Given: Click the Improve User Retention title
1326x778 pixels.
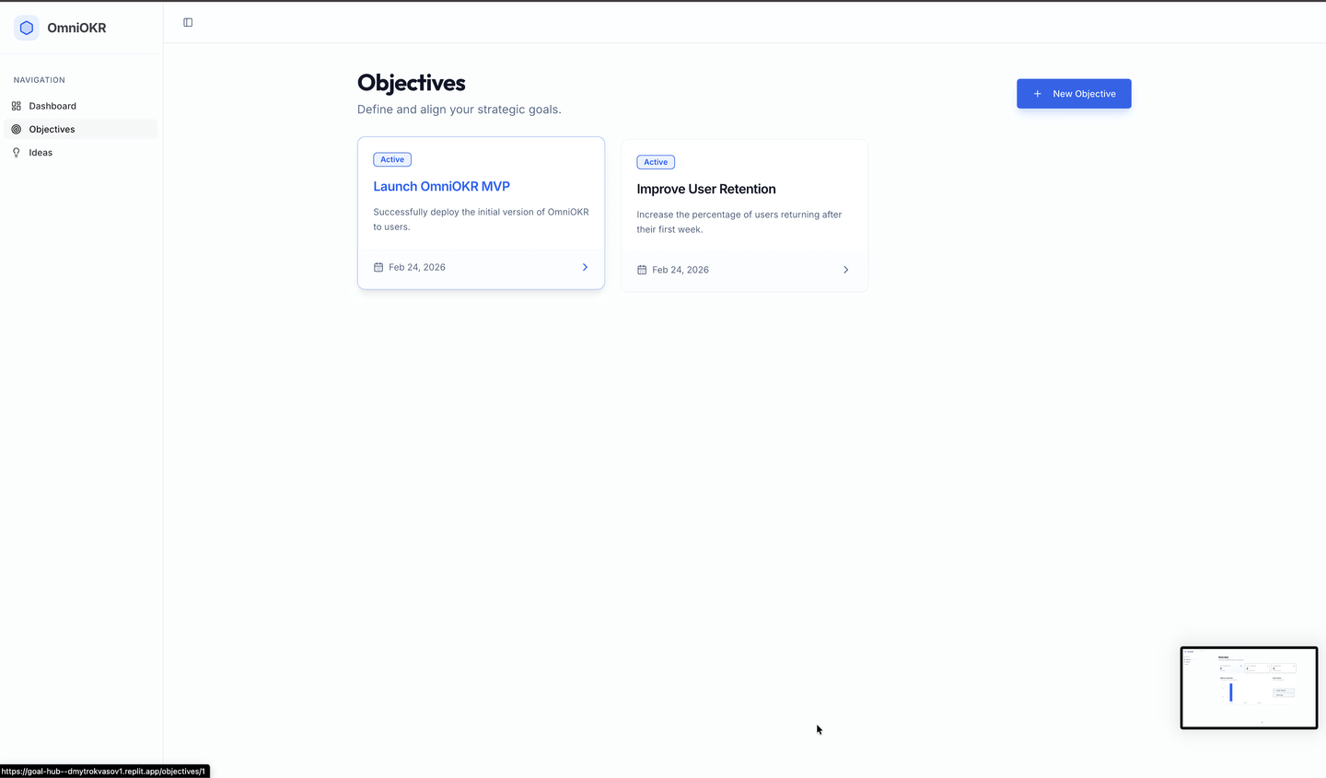Looking at the screenshot, I should pos(706,189).
